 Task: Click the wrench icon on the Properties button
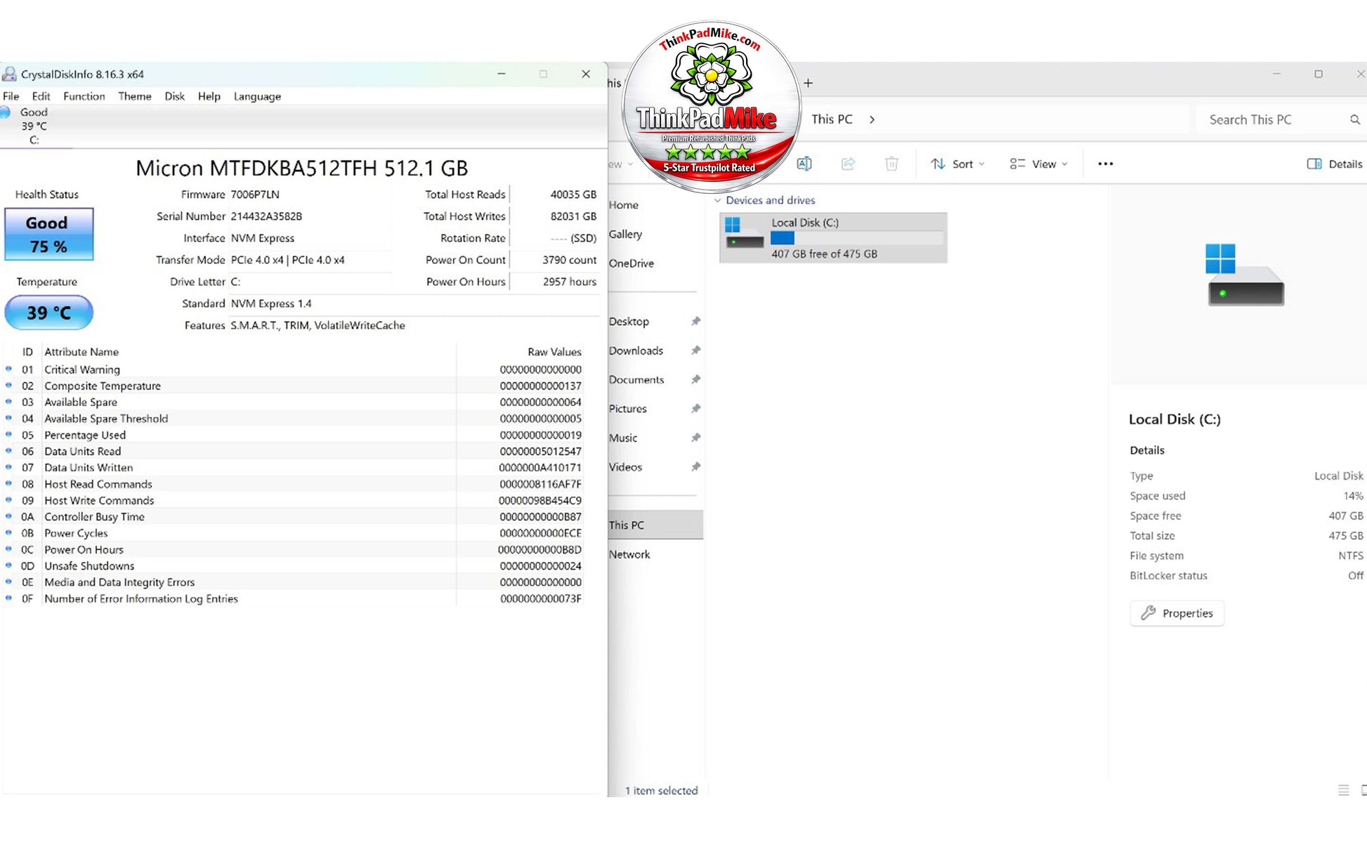(x=1149, y=612)
